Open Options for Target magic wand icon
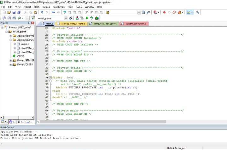 click(x=71, y=18)
